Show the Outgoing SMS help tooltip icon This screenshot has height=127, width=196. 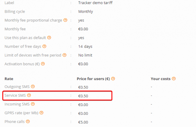pyautogui.click(x=33, y=87)
